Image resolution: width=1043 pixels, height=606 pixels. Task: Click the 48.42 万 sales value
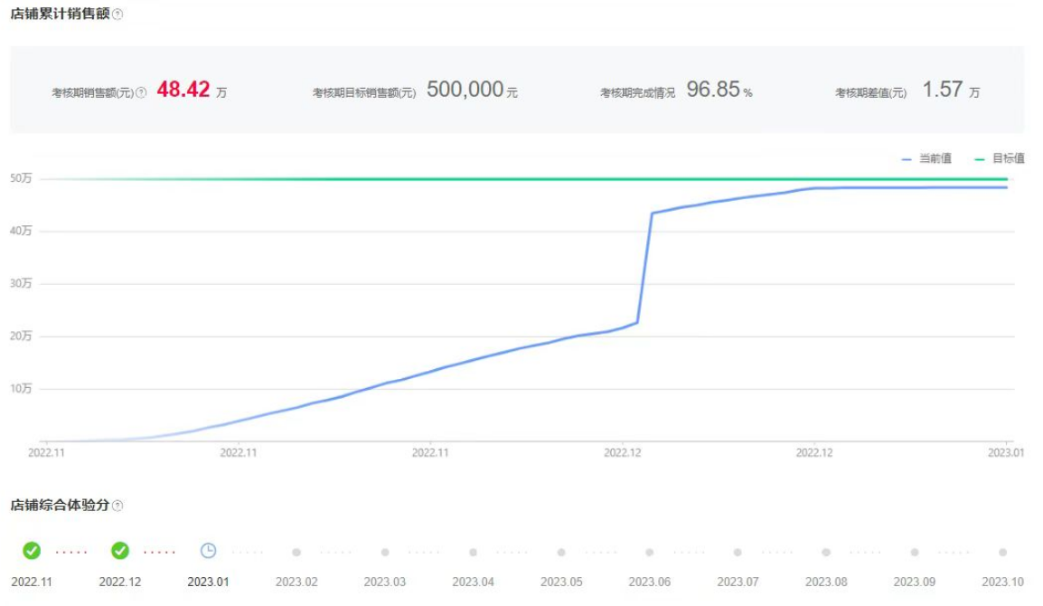192,90
